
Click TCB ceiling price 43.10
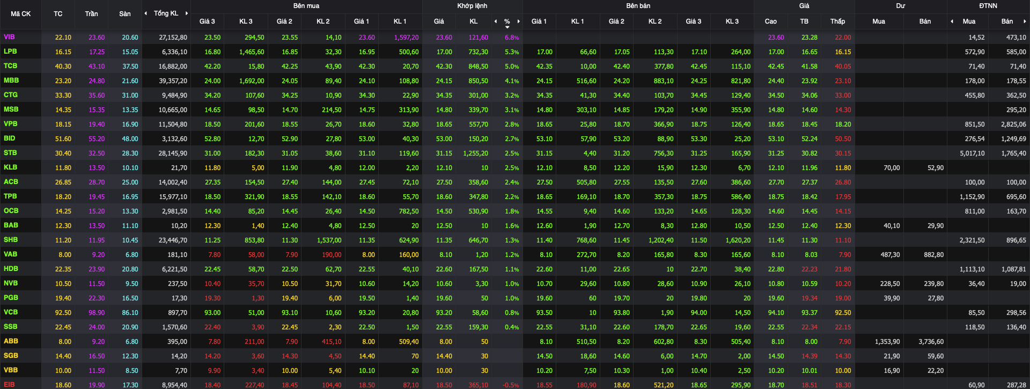point(97,67)
